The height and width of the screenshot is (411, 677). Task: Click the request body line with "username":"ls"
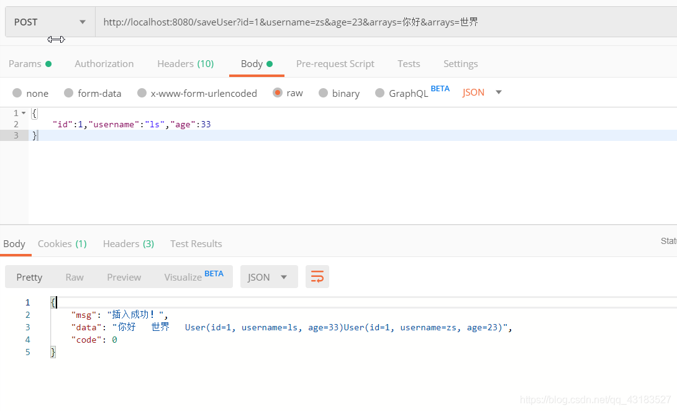(x=132, y=124)
